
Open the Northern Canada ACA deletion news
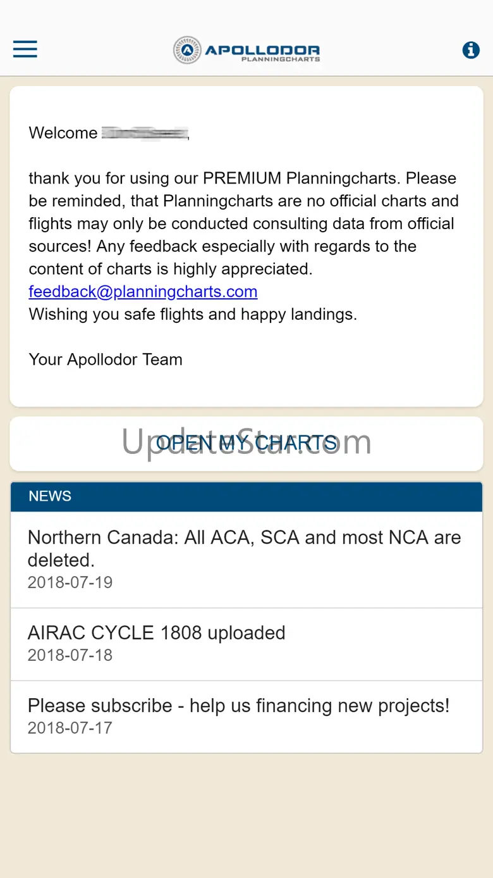coord(244,548)
